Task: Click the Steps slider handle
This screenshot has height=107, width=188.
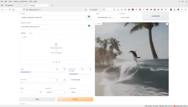Action: 30,72
